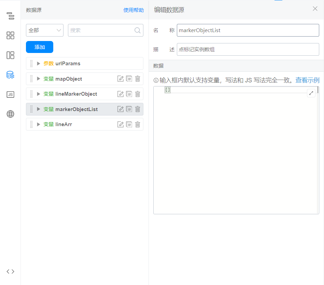Select the 变量 mapObject row

click(x=85, y=79)
